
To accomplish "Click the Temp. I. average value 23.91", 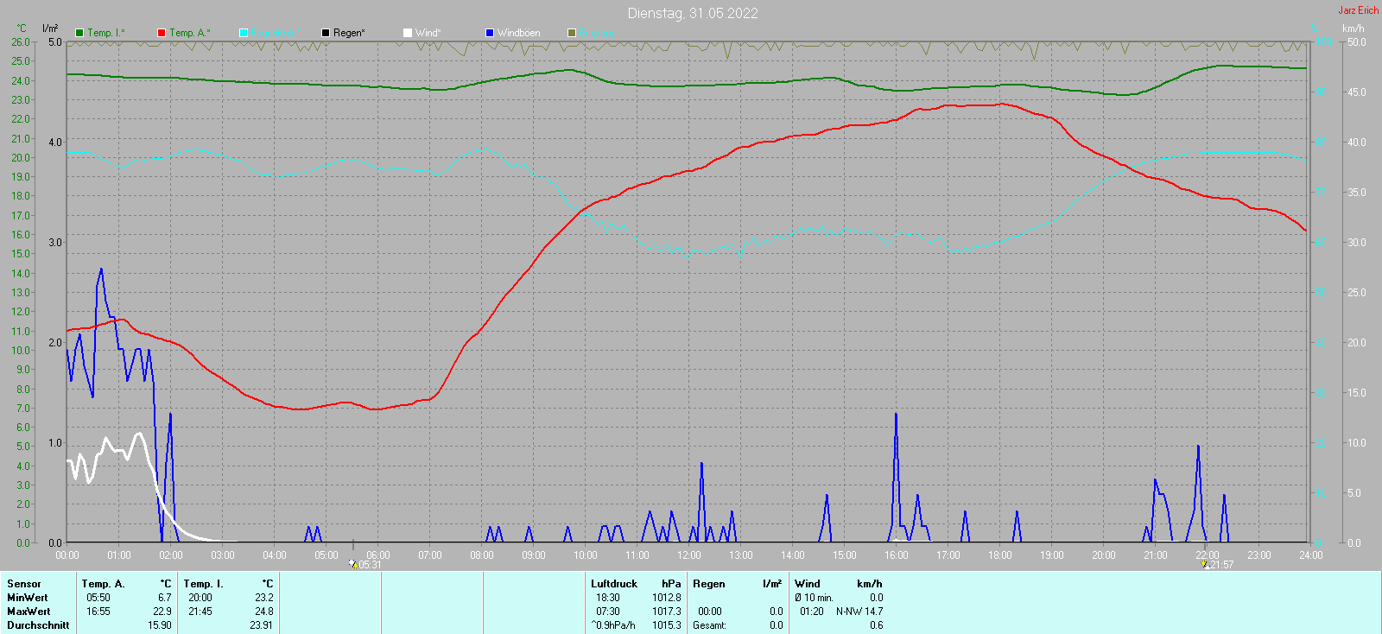I will [262, 625].
